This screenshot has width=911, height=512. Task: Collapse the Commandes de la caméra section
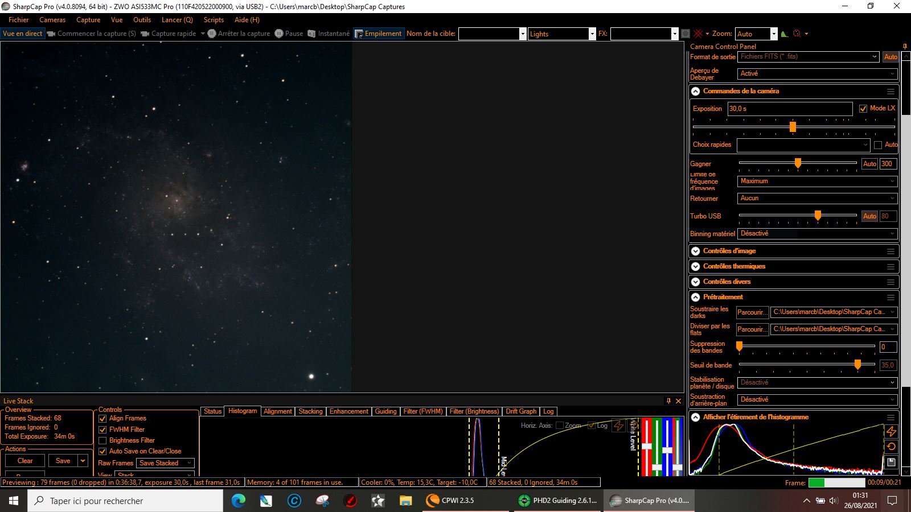(x=695, y=91)
